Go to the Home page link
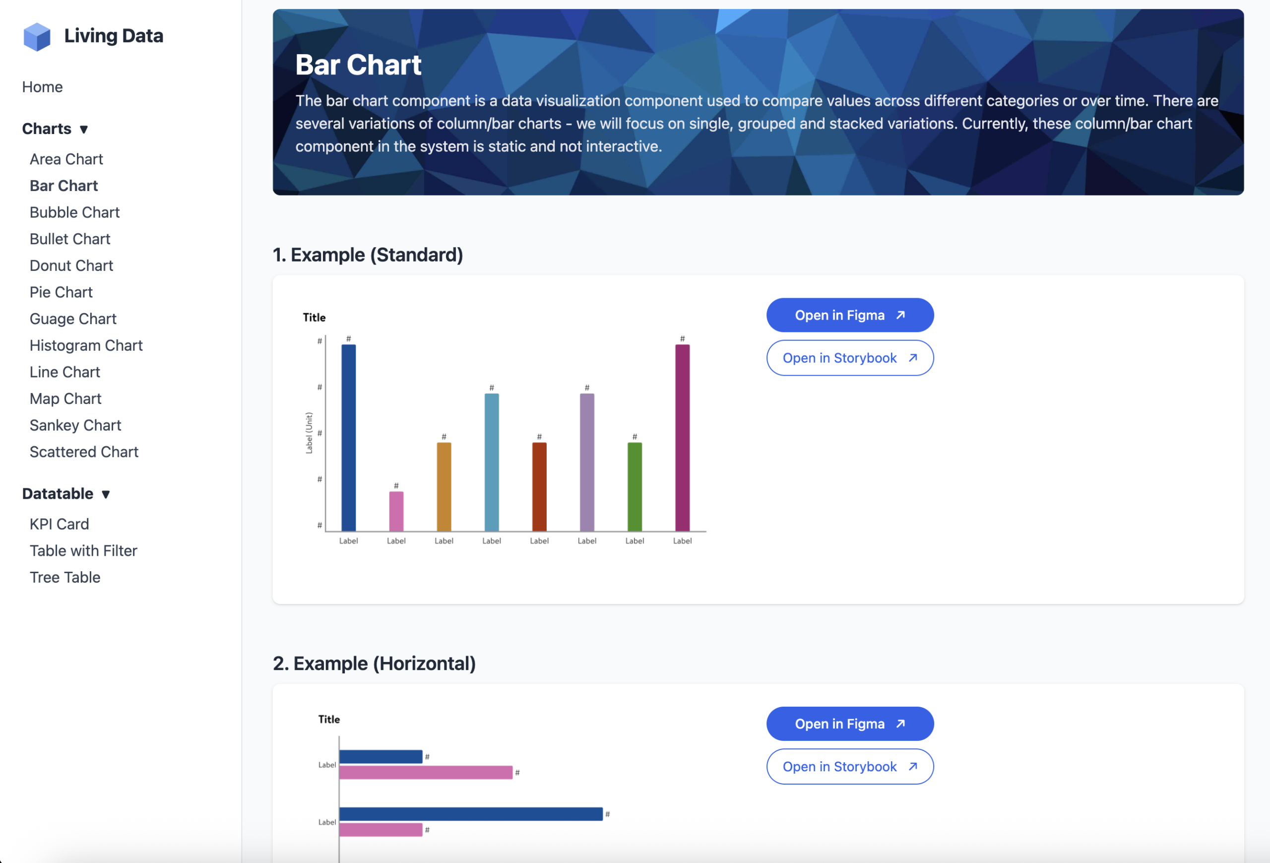The height and width of the screenshot is (863, 1270). tap(42, 87)
